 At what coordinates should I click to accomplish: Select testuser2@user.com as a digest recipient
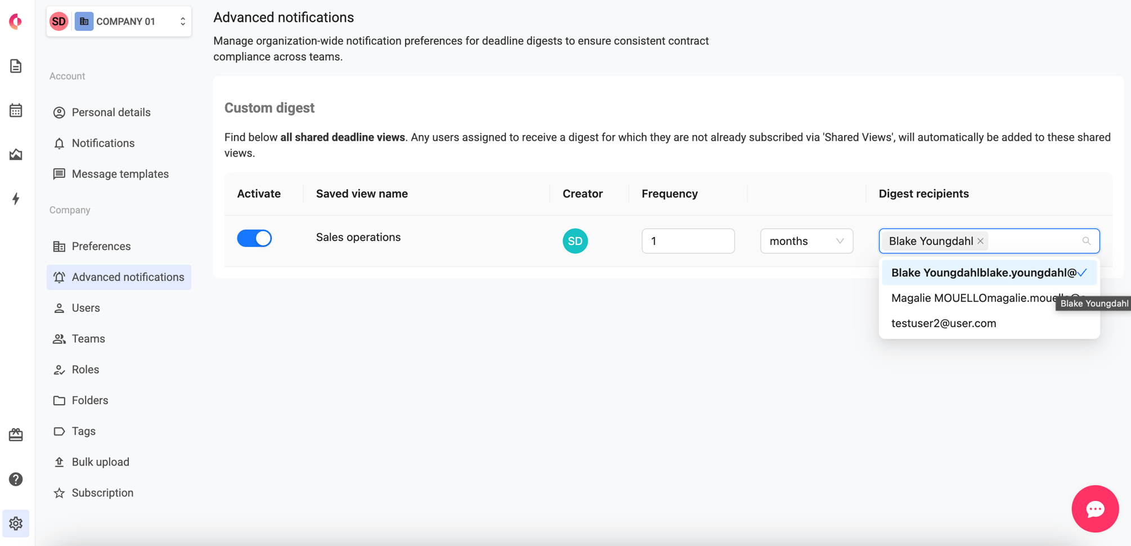point(944,323)
